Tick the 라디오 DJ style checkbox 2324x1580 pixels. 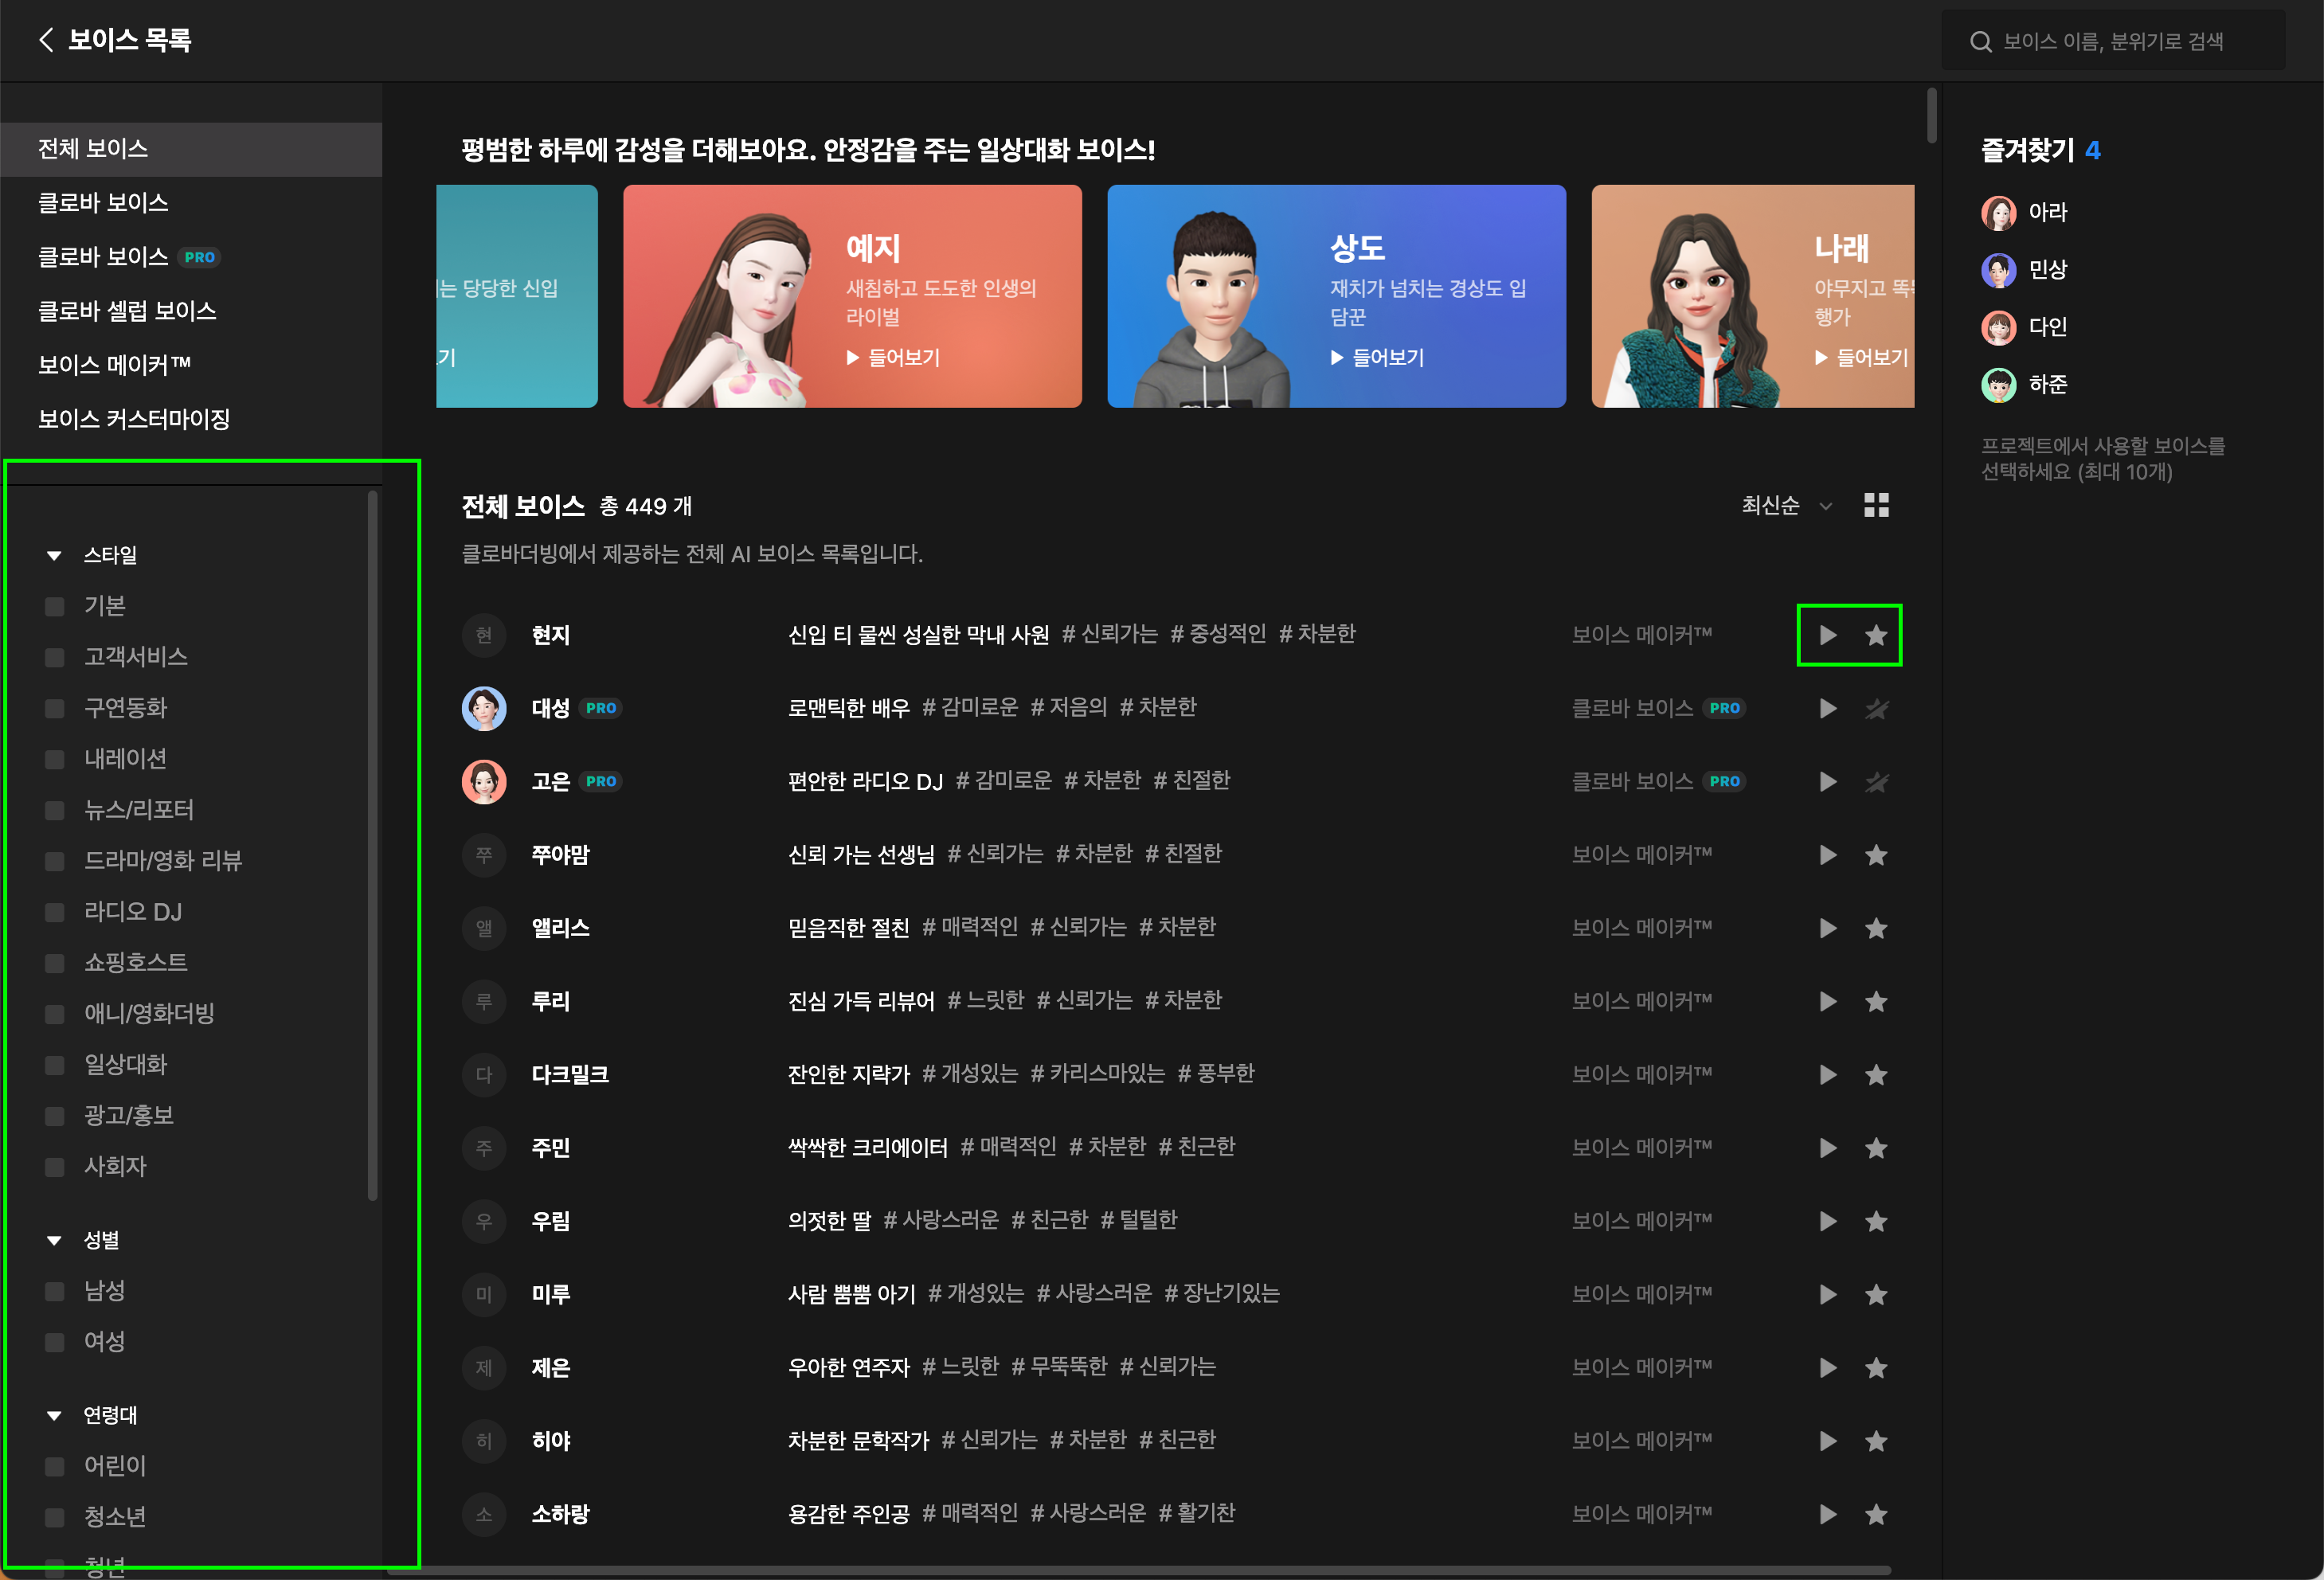tap(55, 912)
